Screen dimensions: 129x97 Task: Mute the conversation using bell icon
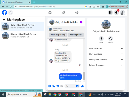tap(101, 39)
